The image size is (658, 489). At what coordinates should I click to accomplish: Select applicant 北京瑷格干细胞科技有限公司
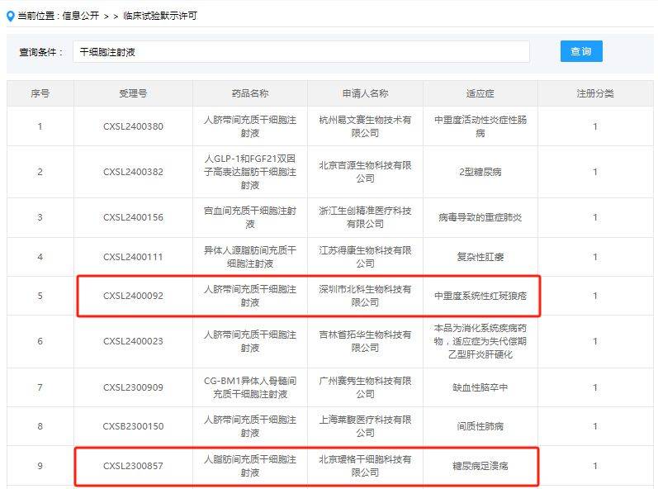click(x=365, y=466)
